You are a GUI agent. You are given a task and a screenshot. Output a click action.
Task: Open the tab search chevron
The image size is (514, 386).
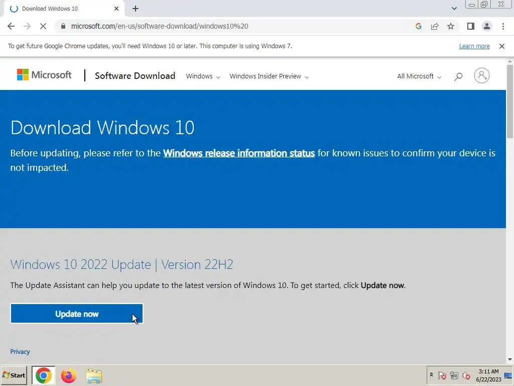pyautogui.click(x=454, y=9)
